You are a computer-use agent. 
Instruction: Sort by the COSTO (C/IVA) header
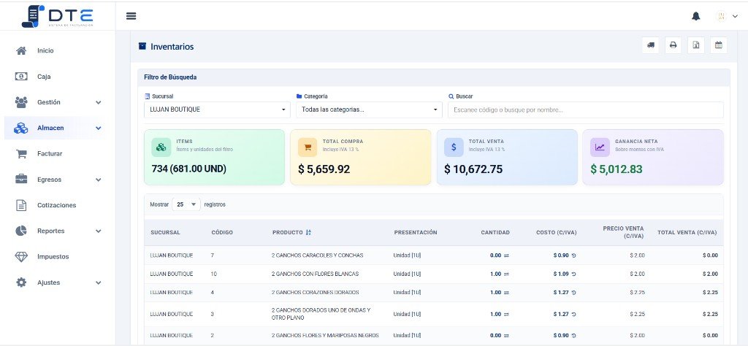[x=556, y=233]
